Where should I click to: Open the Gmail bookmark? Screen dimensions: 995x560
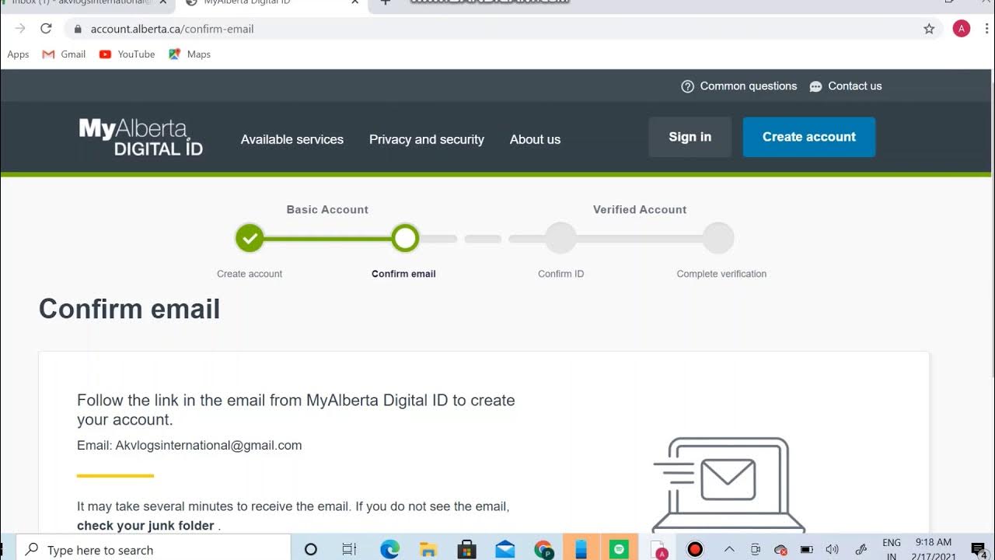coord(65,54)
